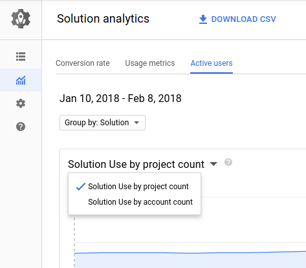Collapse the chart title dropdown arrow
Image resolution: width=306 pixels, height=268 pixels.
coord(213,164)
